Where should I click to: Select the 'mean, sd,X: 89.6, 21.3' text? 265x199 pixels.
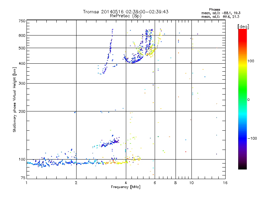[x=220, y=17]
